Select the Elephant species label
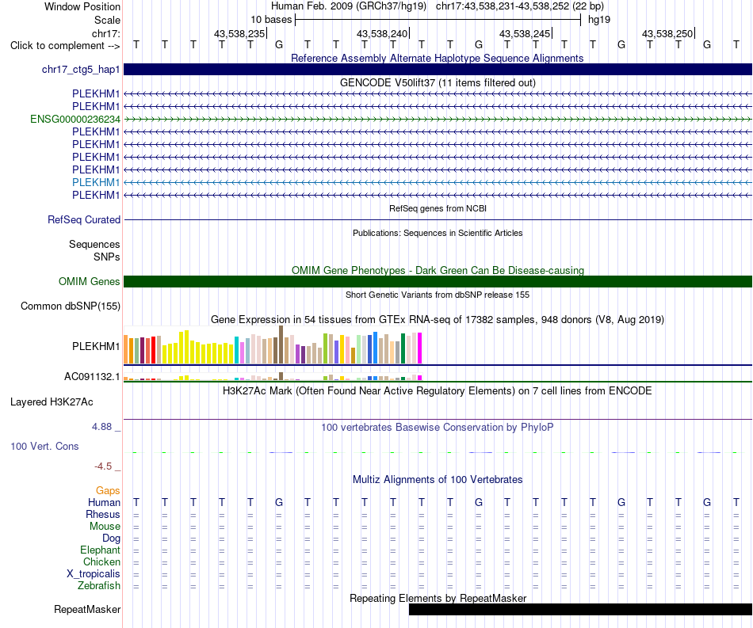The height and width of the screenshot is (628, 753). (x=100, y=550)
